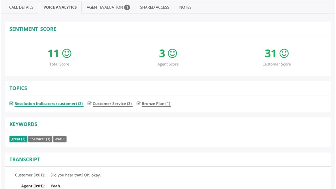This screenshot has width=336, height=189.
Task: Open the Shared Access tab
Action: pos(155,7)
